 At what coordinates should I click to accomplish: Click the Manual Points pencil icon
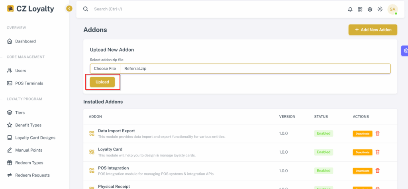tap(10, 150)
